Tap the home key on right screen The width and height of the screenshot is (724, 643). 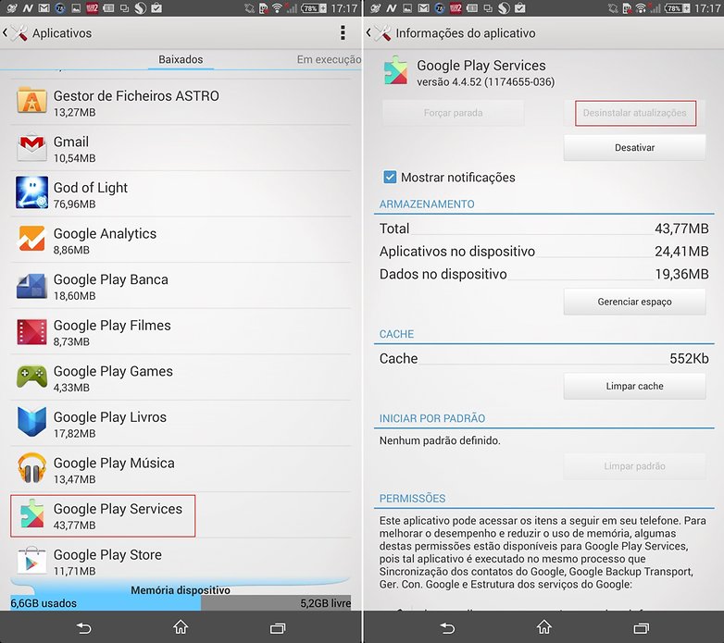coord(543,627)
